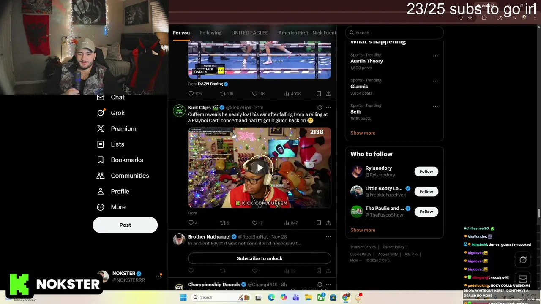The width and height of the screenshot is (541, 304).
Task: Open Chat from the X sidebar
Action: pyautogui.click(x=111, y=97)
